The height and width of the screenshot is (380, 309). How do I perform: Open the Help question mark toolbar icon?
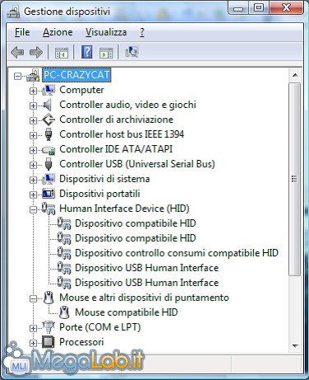(86, 52)
